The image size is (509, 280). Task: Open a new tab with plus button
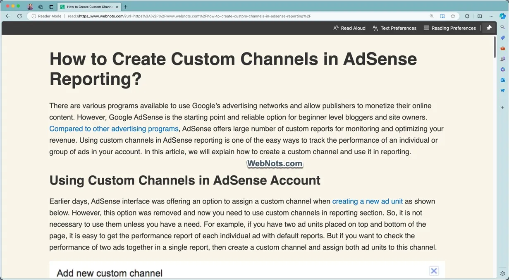[126, 7]
